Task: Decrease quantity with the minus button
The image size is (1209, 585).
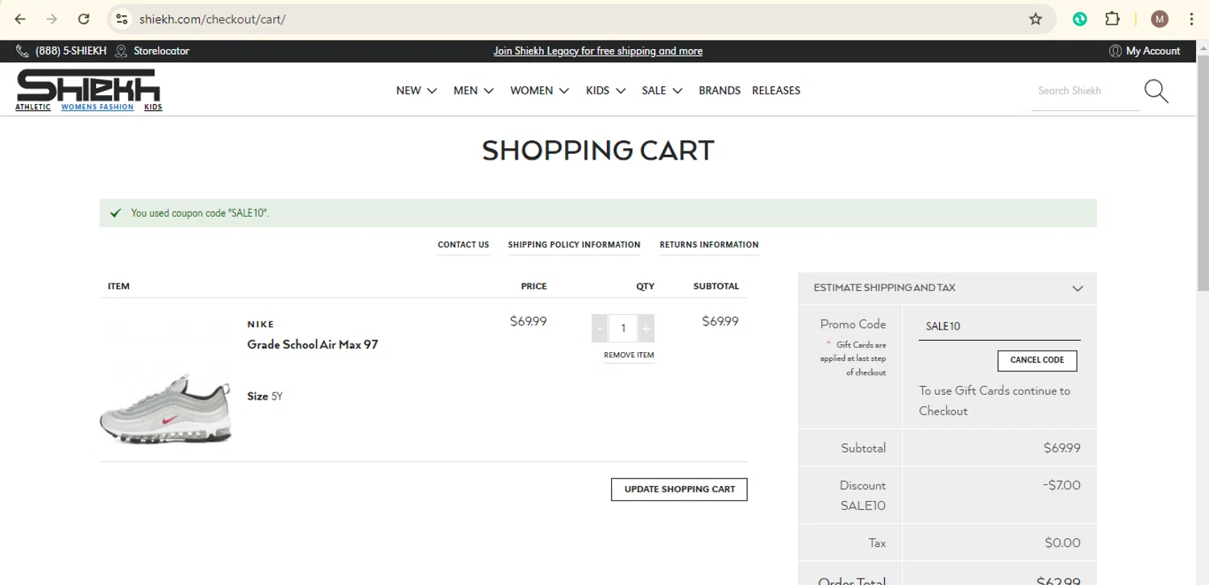Action: [599, 328]
